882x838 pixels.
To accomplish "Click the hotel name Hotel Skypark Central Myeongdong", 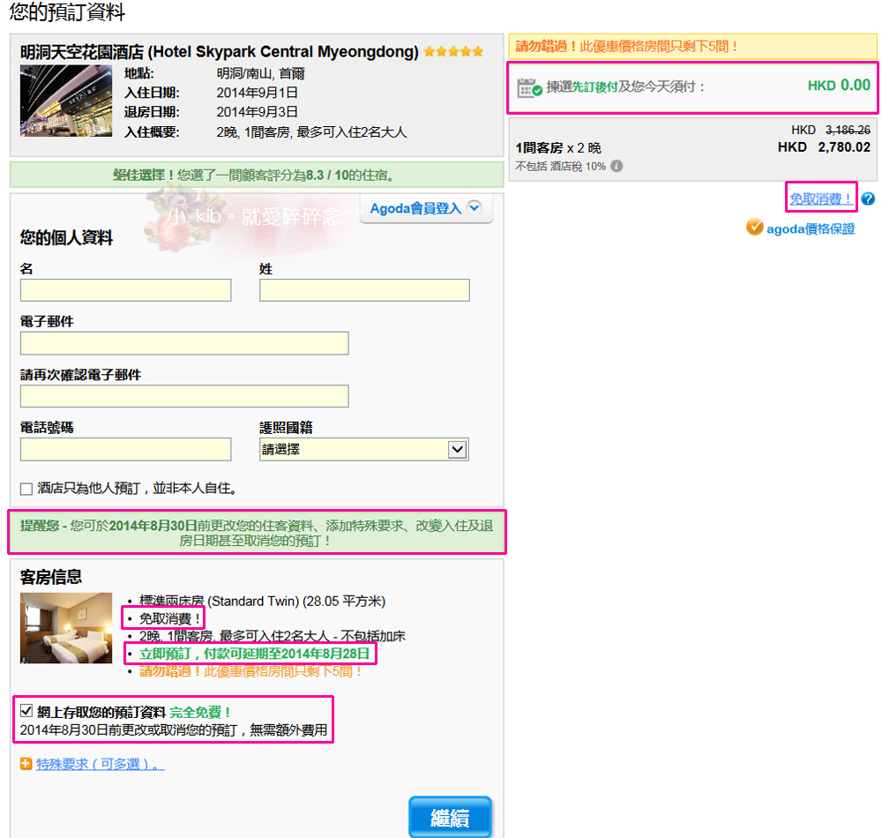I will tap(220, 52).
